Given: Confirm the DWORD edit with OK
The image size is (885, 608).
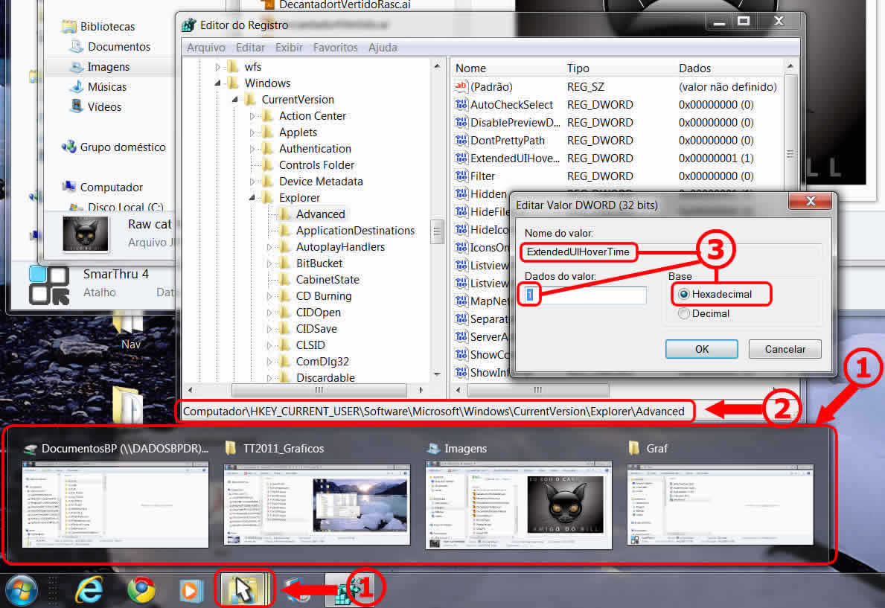Looking at the screenshot, I should (x=702, y=349).
